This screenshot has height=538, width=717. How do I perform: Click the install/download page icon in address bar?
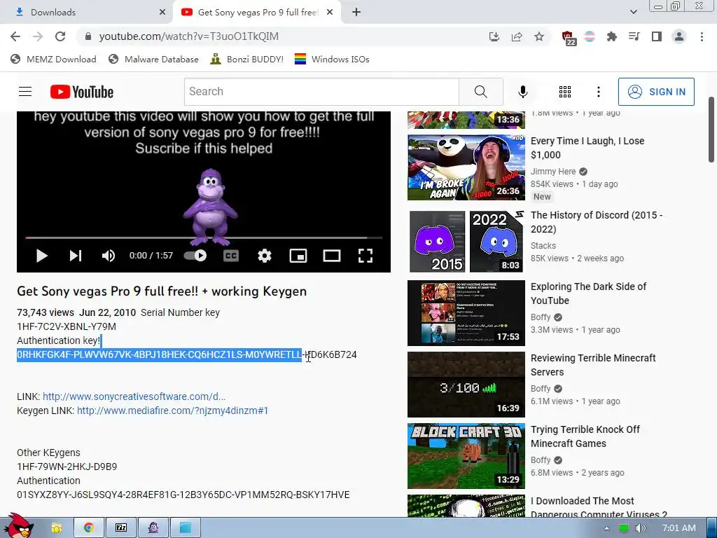(494, 36)
